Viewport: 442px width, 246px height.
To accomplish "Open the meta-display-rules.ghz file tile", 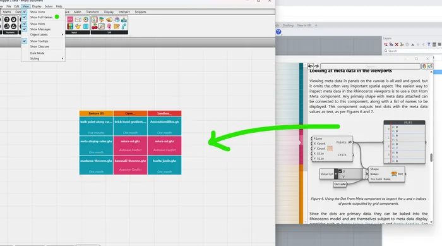I will click(96, 145).
